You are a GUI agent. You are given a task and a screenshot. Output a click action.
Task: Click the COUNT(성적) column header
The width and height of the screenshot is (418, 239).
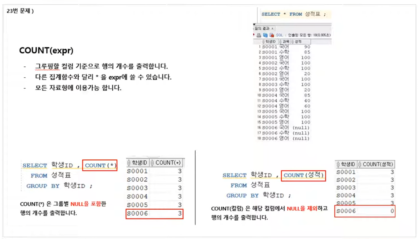[x=376, y=164]
